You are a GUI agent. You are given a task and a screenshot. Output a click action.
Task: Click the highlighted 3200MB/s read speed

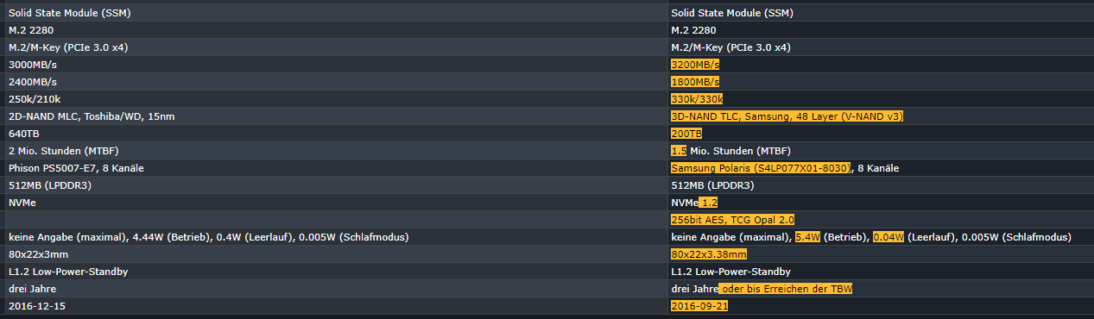[695, 65]
